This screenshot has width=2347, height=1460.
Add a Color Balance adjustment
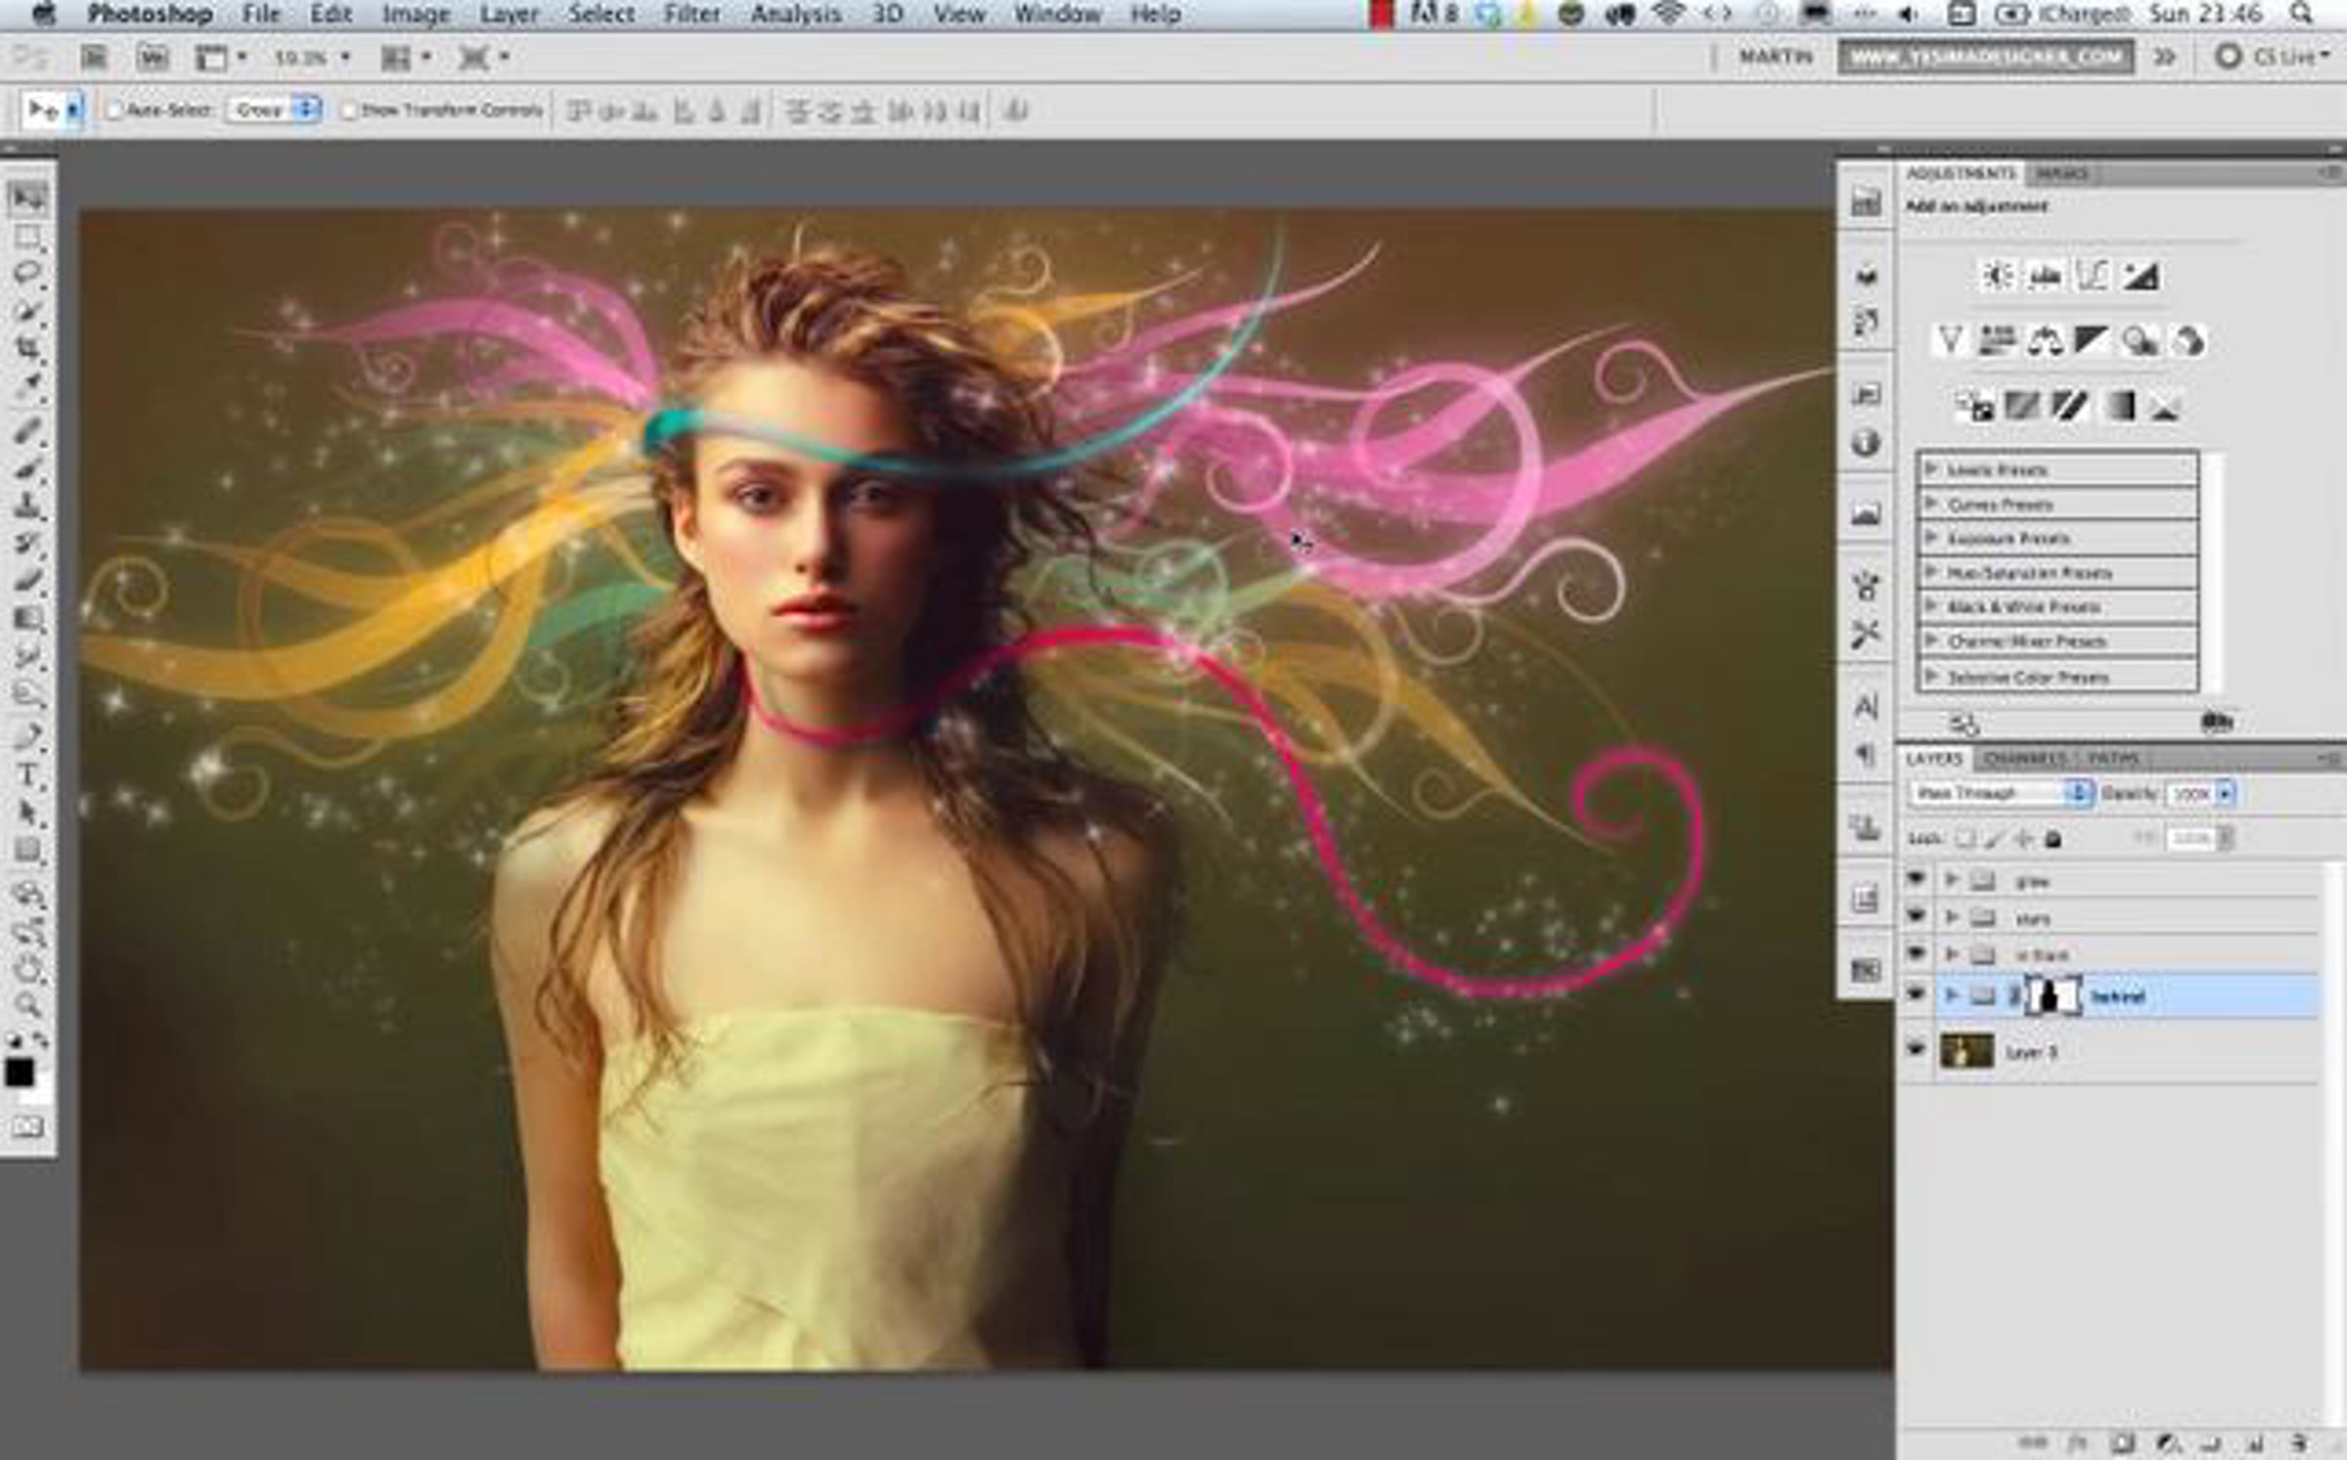click(x=2044, y=341)
